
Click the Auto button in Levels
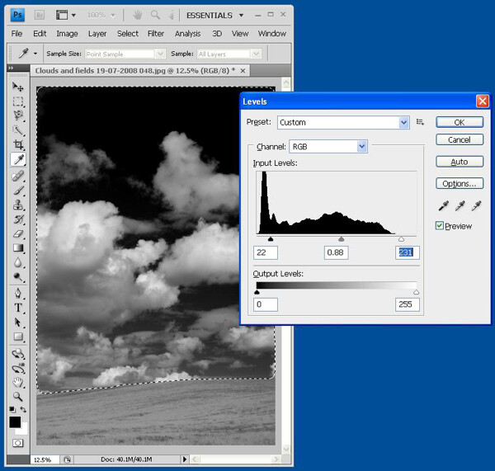pyautogui.click(x=460, y=162)
